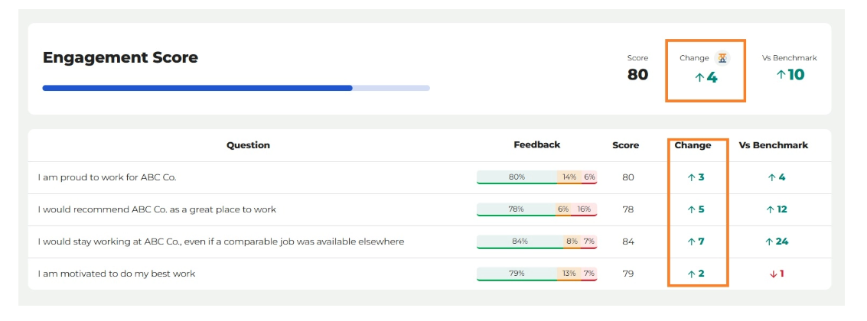Image resolution: width=867 pixels, height=321 pixels.
Task: Click the Score column header in the table
Action: (625, 145)
